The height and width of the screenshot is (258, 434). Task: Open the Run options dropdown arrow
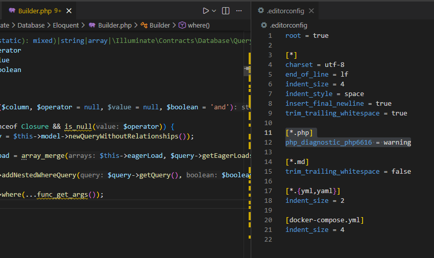(x=214, y=11)
